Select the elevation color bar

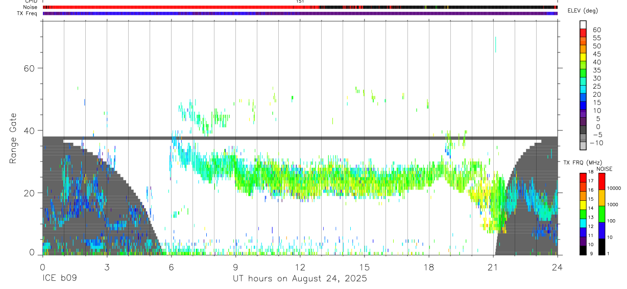coord(583,85)
